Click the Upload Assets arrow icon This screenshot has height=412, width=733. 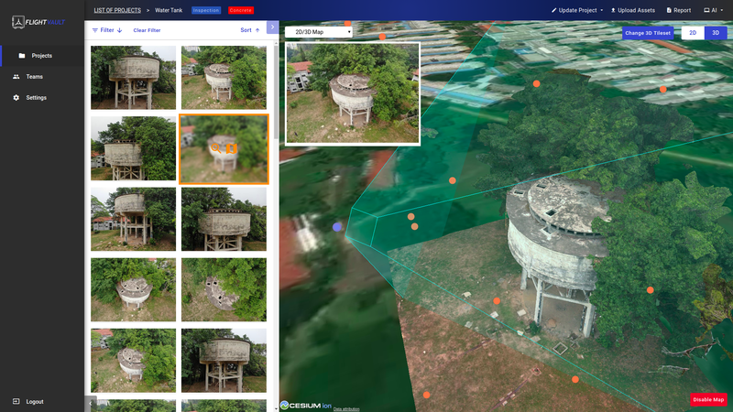613,10
